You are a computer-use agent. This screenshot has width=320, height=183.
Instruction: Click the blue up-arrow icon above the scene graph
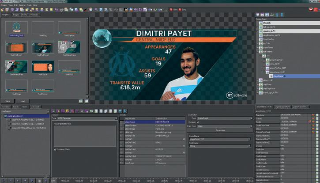point(277,15)
